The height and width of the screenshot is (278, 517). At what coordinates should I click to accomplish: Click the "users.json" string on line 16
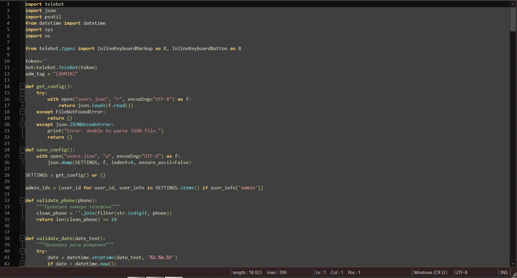pyautogui.click(x=92, y=99)
